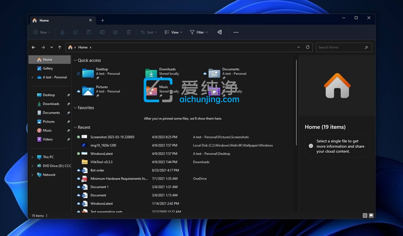Screen dimensions: 403x236
Task: Click the 19 items status text
Action: (x=38, y=216)
